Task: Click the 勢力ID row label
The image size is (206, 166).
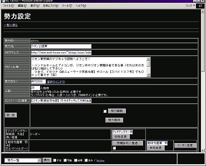Action: pyautogui.click(x=9, y=41)
